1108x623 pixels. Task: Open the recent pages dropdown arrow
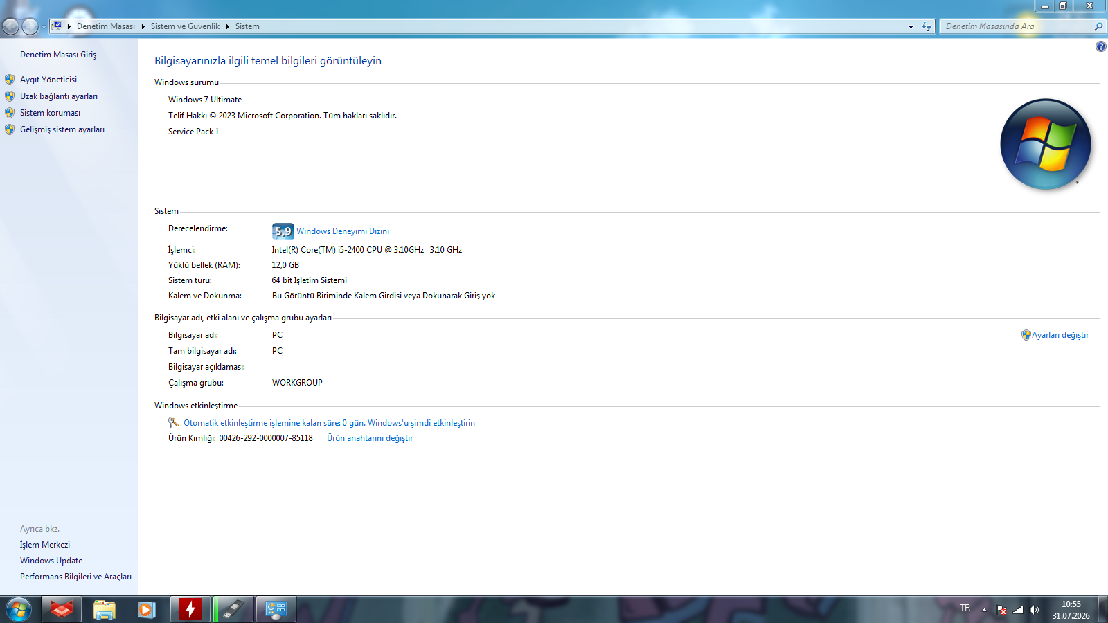pyautogui.click(x=44, y=27)
